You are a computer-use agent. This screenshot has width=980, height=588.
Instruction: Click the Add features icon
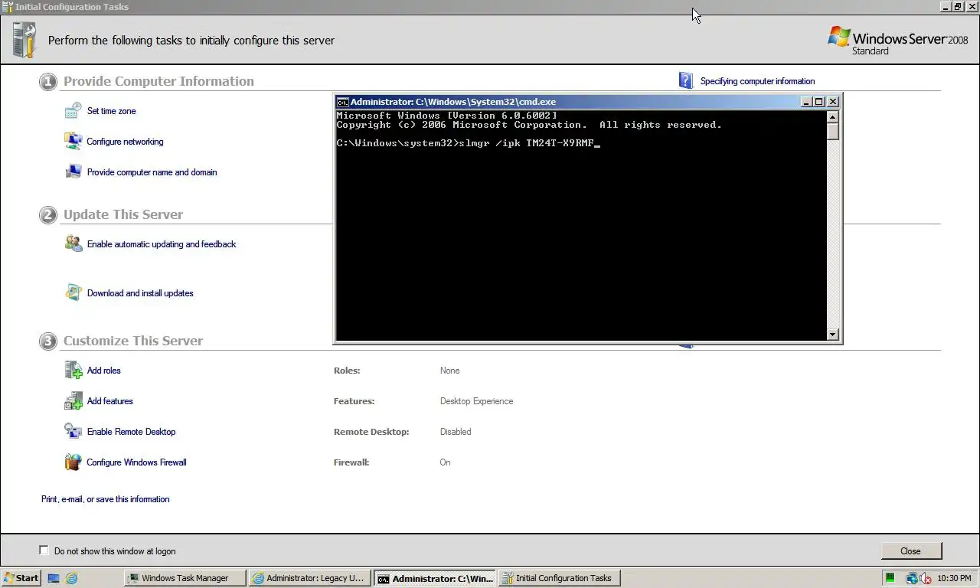(73, 401)
